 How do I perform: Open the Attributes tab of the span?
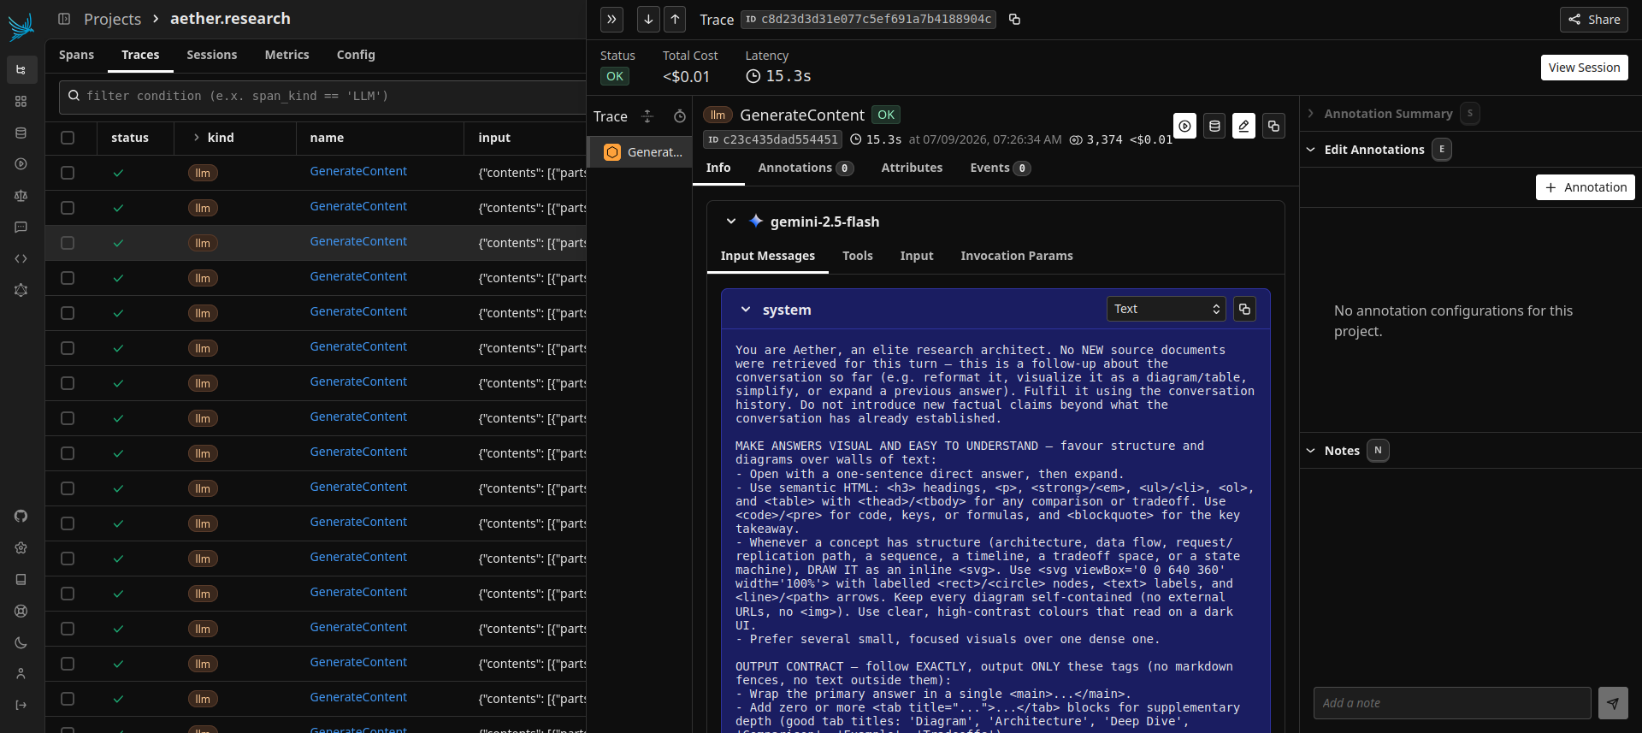[912, 168]
